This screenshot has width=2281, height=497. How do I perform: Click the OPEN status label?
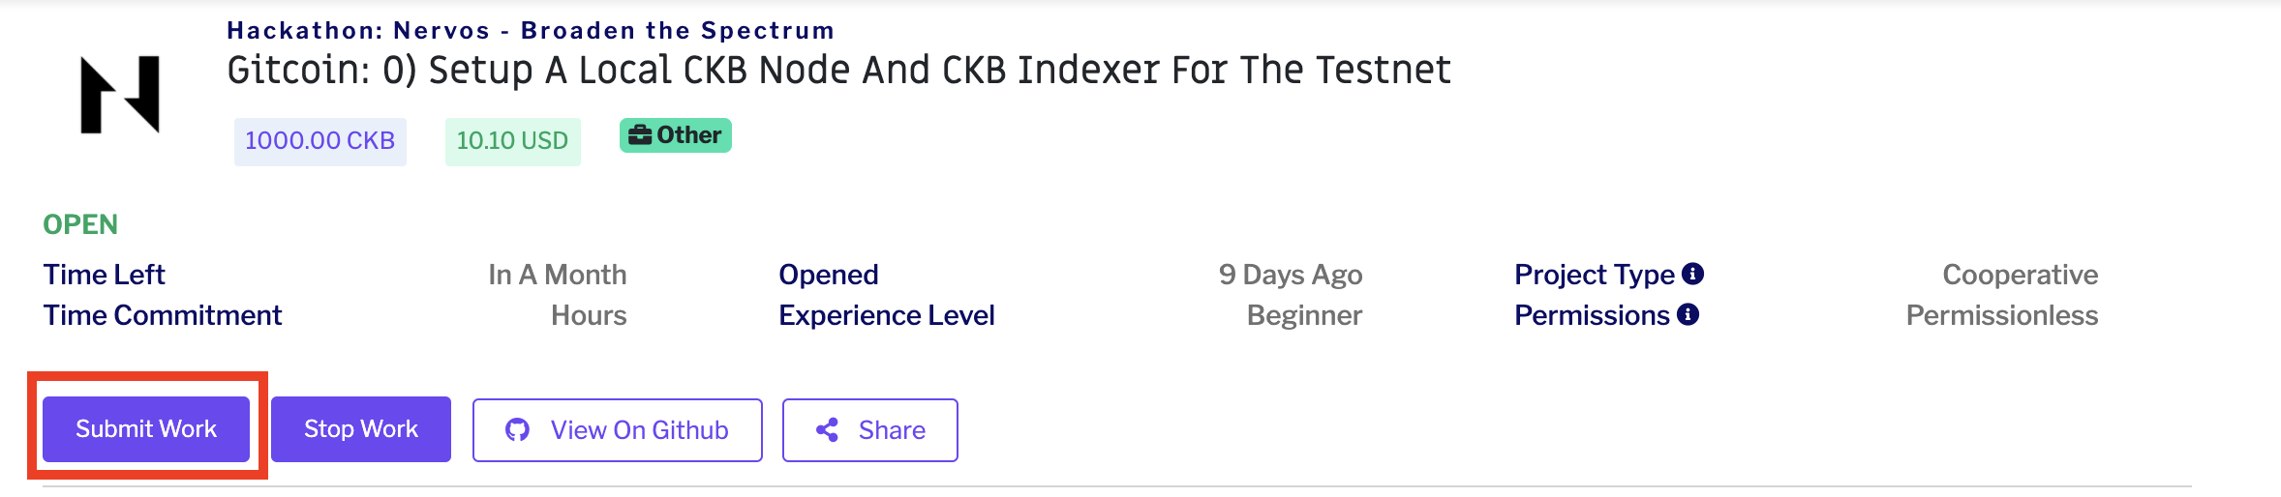pyautogui.click(x=80, y=224)
